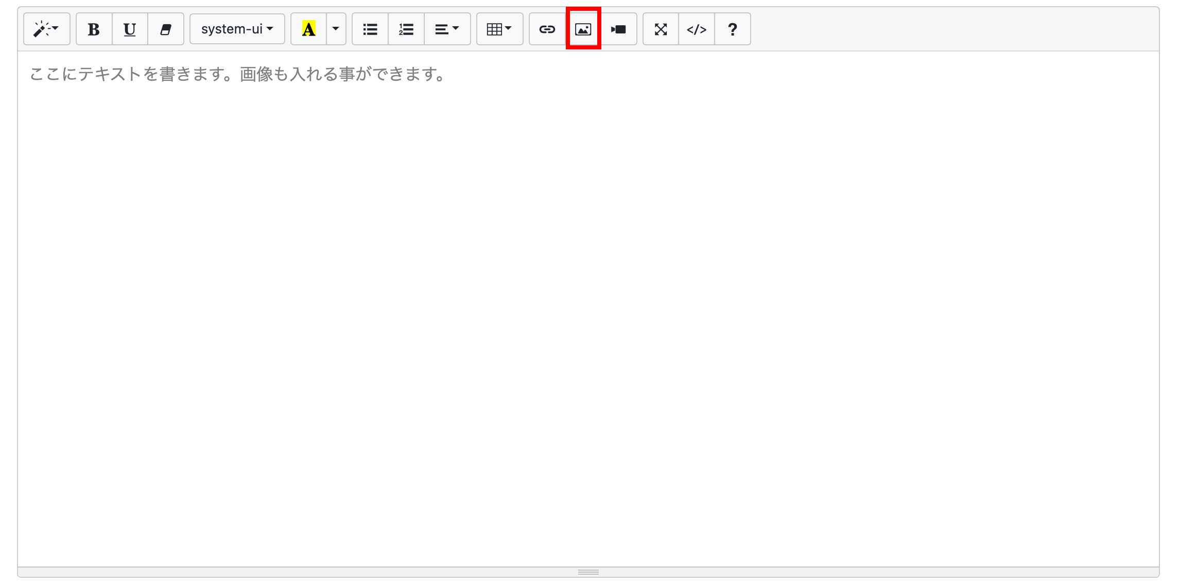Insert an unordered bullet list
The height and width of the screenshot is (584, 1179).
370,29
